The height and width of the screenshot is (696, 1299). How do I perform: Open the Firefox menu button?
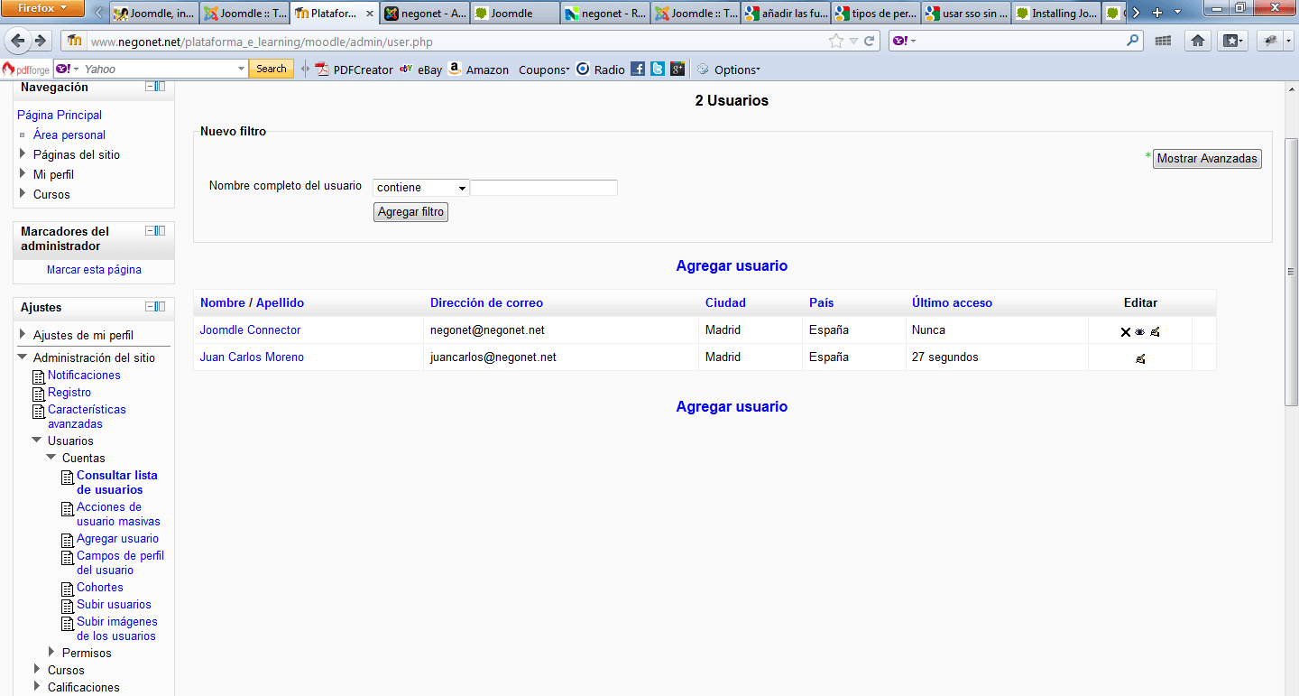(x=43, y=9)
